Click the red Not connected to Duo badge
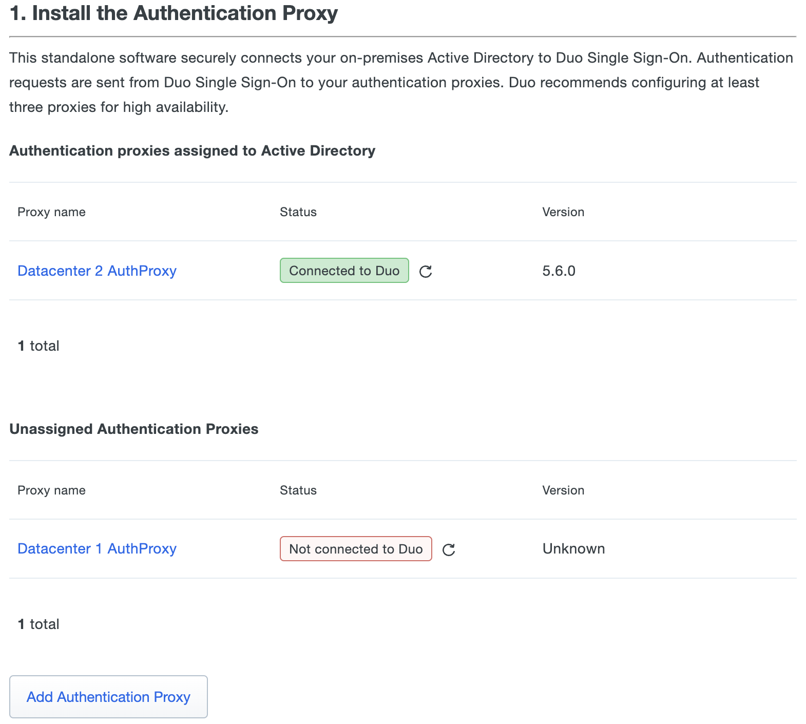Image resolution: width=806 pixels, height=724 pixels. (x=356, y=549)
